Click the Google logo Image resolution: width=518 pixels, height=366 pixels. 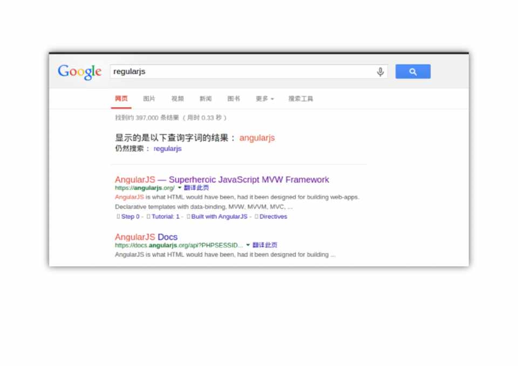pos(80,72)
